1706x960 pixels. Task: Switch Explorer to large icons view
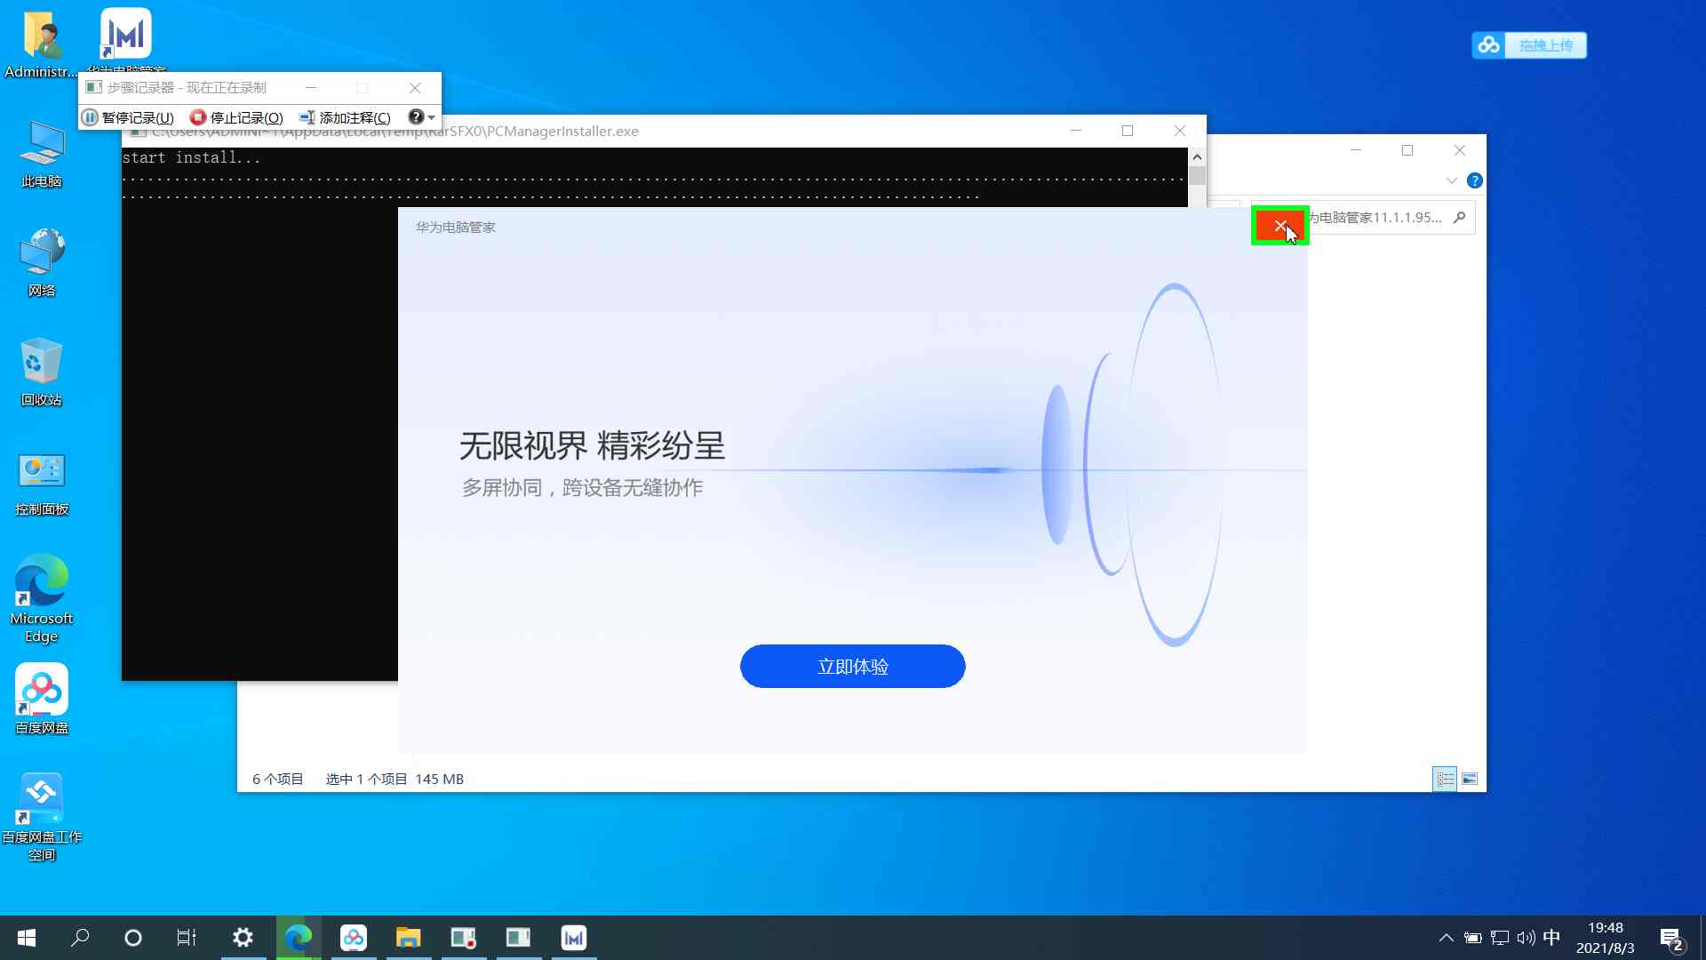pos(1471,778)
